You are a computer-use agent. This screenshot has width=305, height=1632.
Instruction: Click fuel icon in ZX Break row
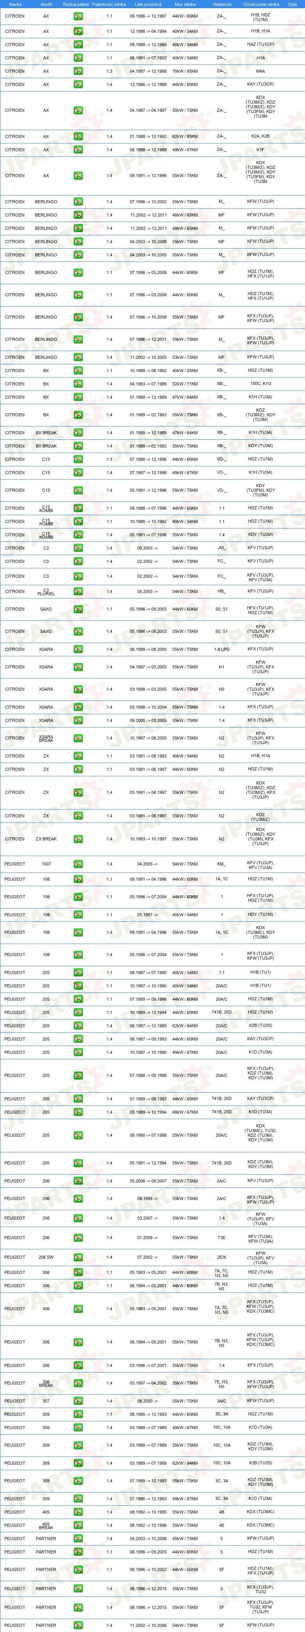pos(78,839)
